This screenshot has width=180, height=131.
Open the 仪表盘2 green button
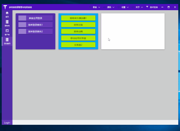78,45
